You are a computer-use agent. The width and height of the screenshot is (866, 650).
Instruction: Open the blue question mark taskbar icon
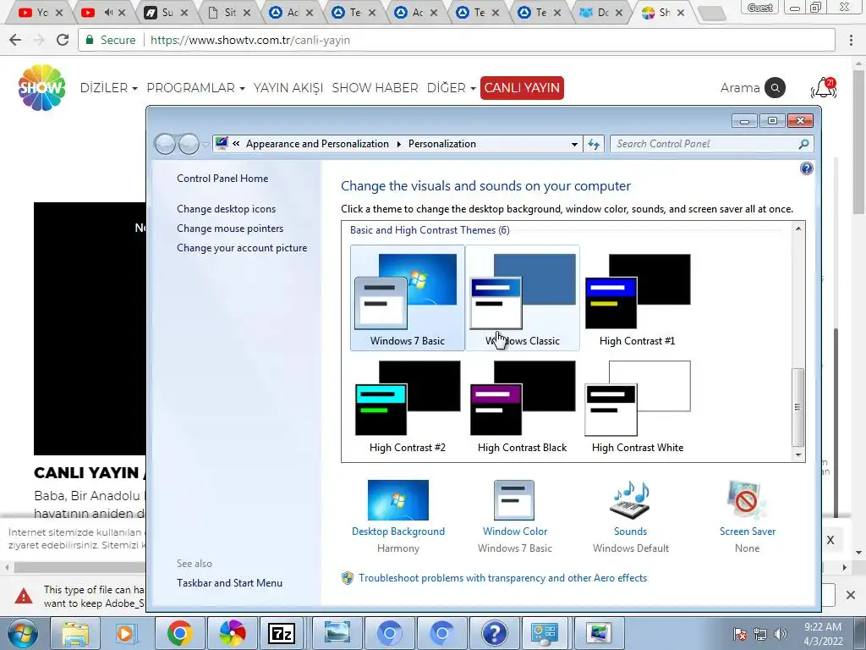click(494, 633)
